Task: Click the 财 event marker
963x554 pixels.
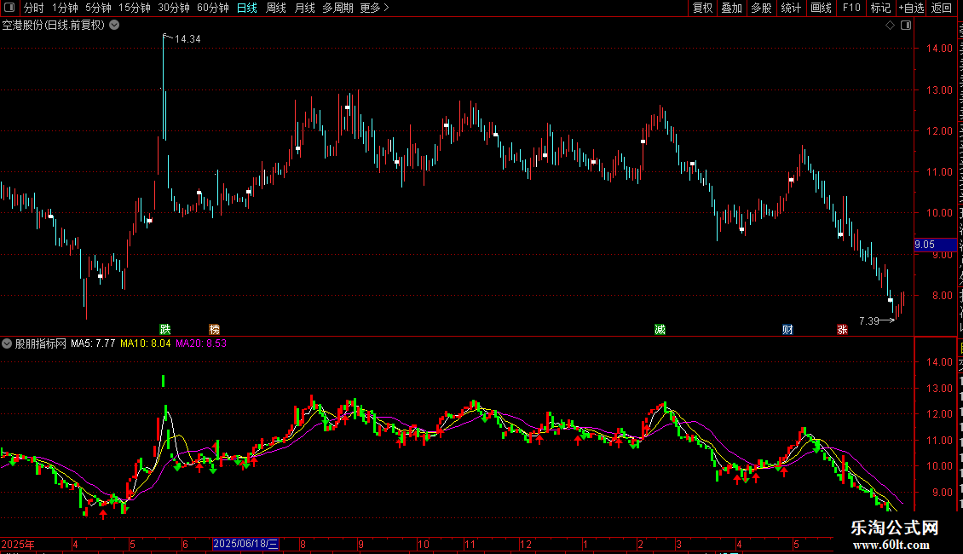Action: 787,330
